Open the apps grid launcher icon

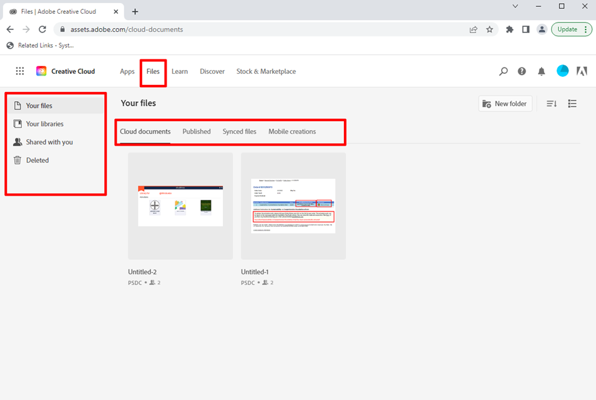[20, 71]
